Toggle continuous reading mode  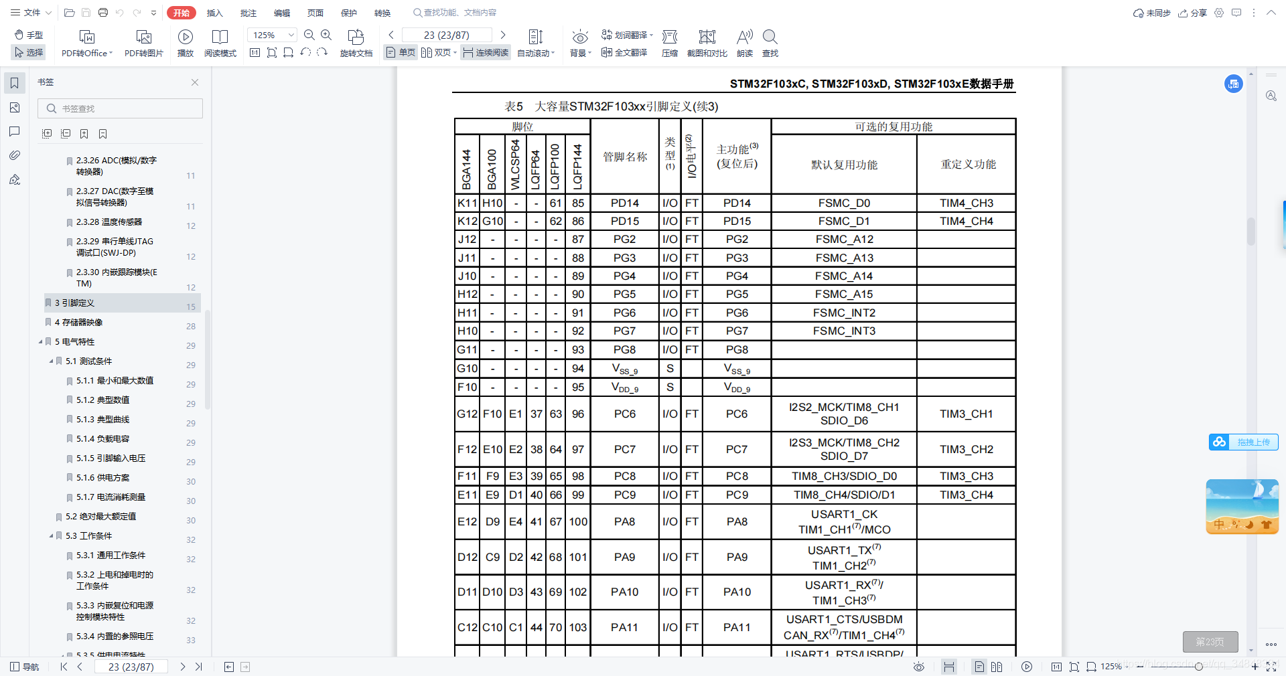(486, 52)
